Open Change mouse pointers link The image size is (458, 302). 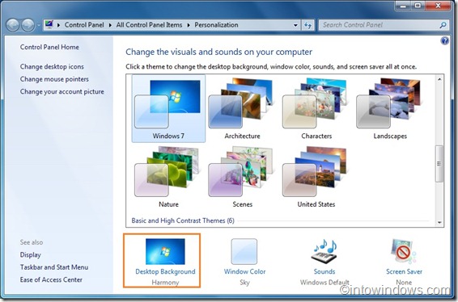(x=54, y=79)
